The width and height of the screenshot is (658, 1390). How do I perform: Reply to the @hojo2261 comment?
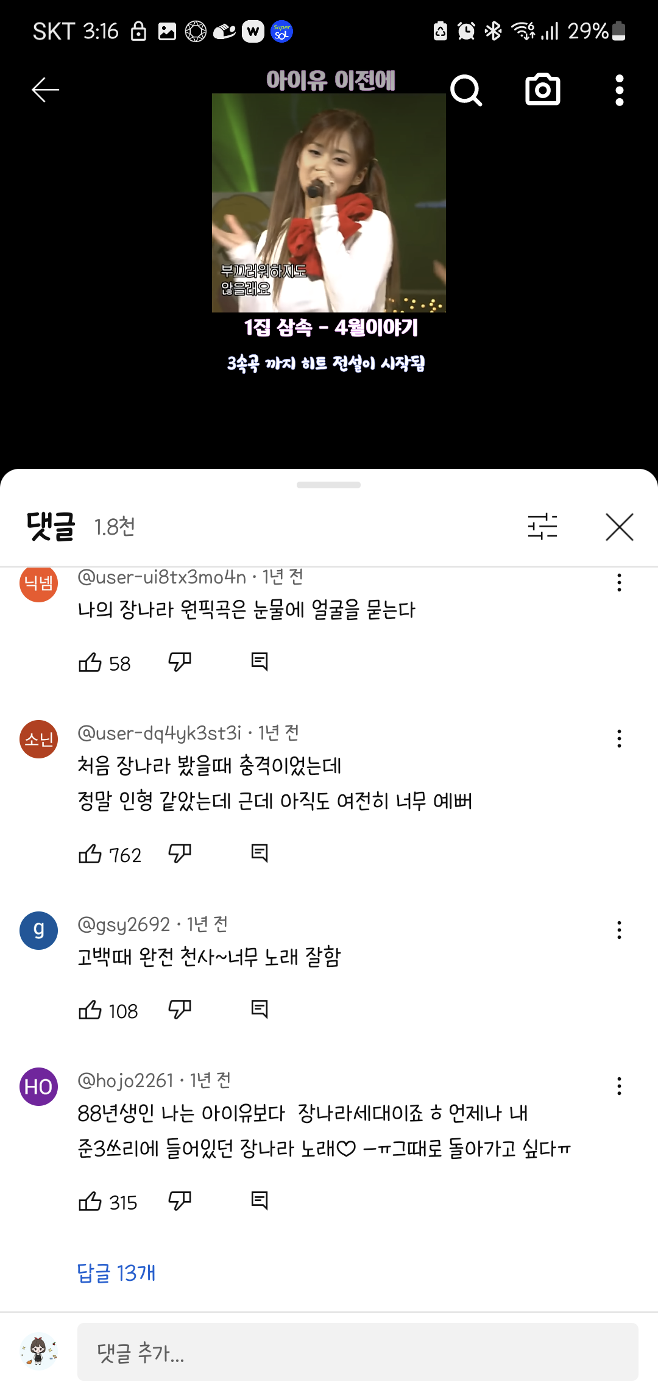[260, 1201]
